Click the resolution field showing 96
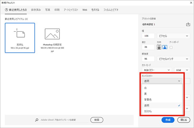The width and height of the screenshot is (194, 128). click(148, 59)
